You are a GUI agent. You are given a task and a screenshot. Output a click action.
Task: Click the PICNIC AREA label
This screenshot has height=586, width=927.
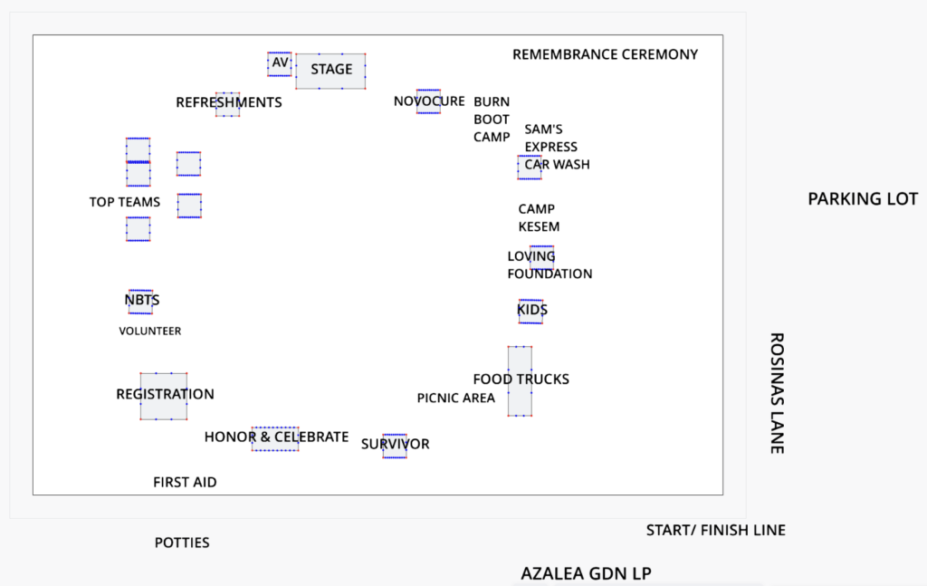click(455, 399)
